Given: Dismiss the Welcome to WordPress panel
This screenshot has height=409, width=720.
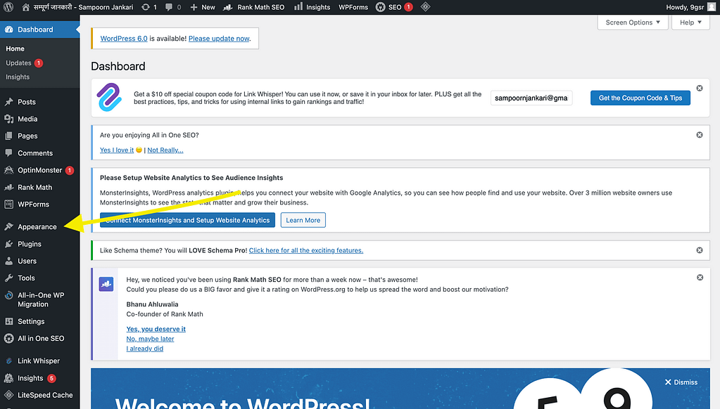Looking at the screenshot, I should tap(681, 382).
